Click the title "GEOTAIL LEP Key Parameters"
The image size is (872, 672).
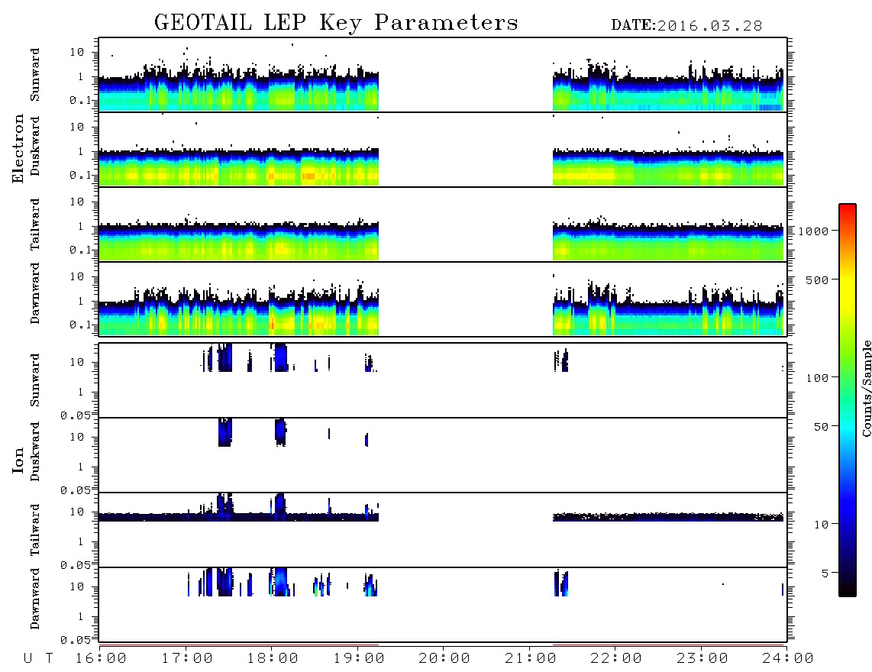(x=336, y=23)
